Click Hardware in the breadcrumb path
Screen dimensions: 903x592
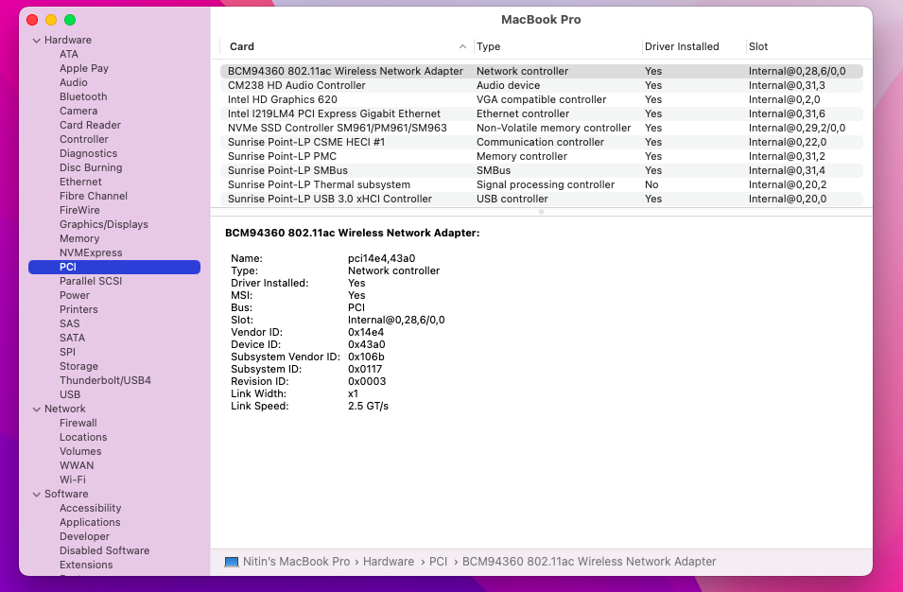(389, 561)
